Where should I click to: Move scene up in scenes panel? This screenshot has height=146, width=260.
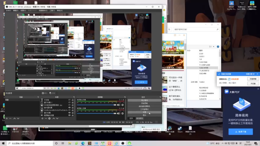[15, 118]
